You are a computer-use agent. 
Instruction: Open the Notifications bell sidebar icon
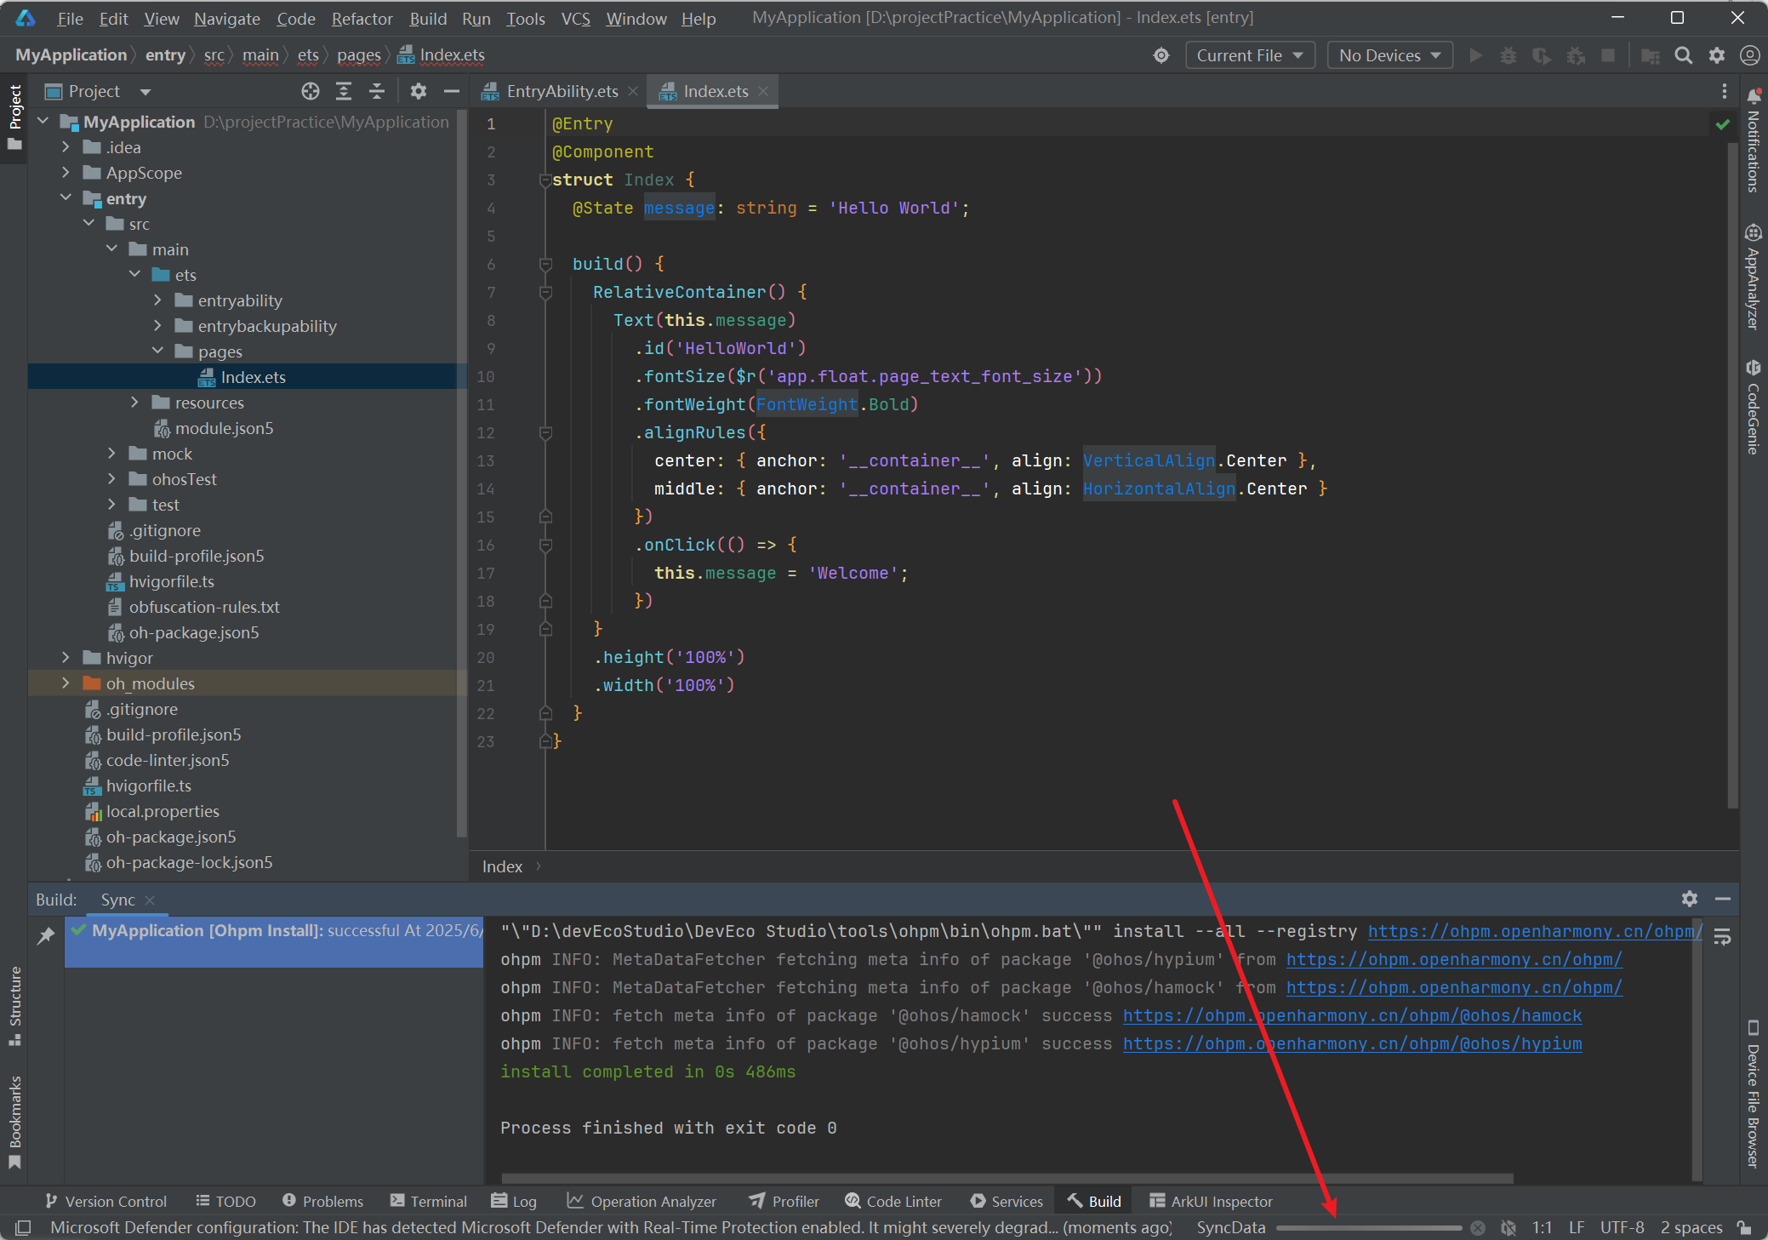tap(1753, 95)
